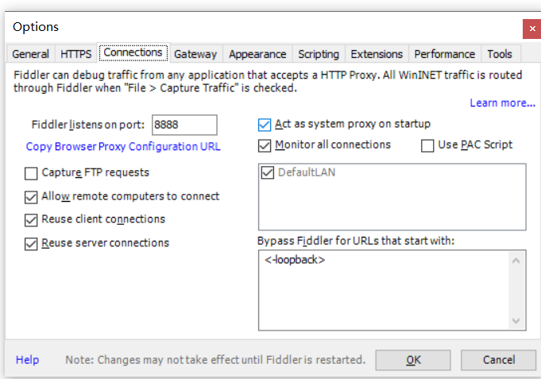Enable the Use PAC Script checkbox

pyautogui.click(x=427, y=145)
